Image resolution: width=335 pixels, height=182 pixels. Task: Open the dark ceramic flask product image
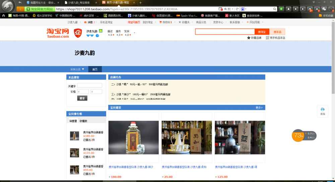pyautogui.click(x=240, y=137)
